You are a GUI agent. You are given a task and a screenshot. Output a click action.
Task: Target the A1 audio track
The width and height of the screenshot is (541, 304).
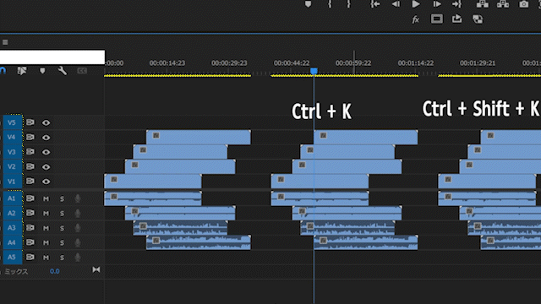click(13, 198)
